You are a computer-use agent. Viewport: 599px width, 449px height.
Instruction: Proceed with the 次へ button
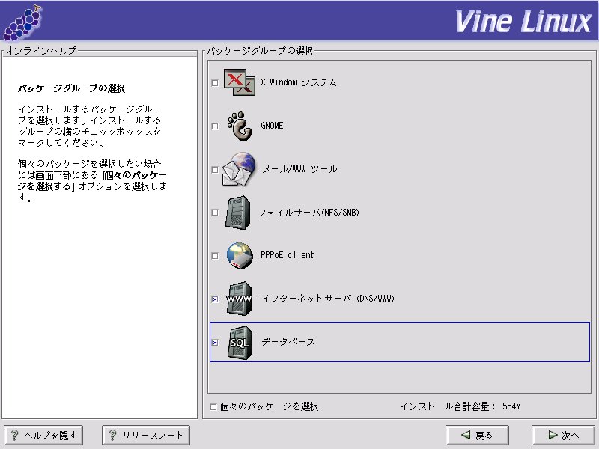pyautogui.click(x=564, y=435)
